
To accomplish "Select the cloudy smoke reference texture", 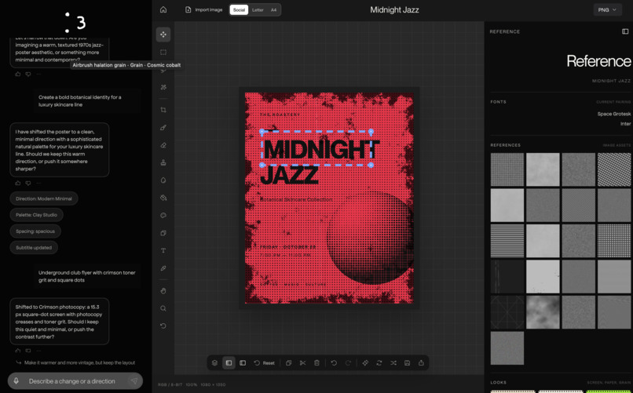I will [x=543, y=312].
